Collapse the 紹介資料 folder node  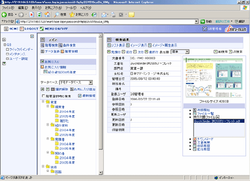coord(48,125)
